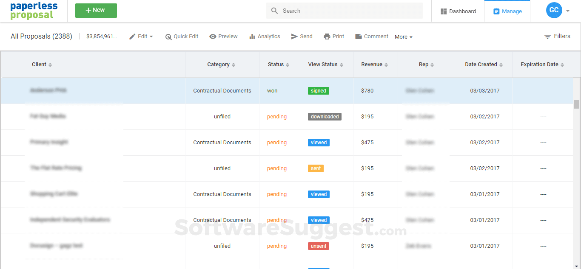Open the Filters panel
The width and height of the screenshot is (581, 269).
557,36
